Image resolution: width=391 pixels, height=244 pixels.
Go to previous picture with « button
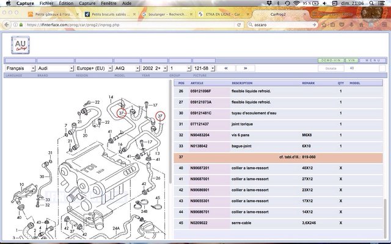(226, 68)
